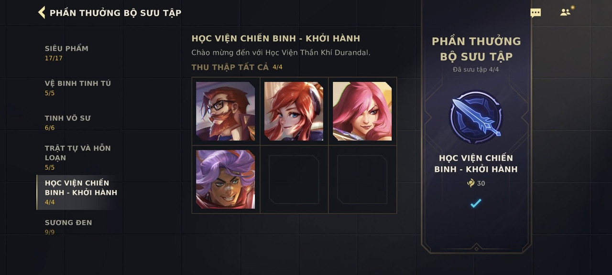Image resolution: width=612 pixels, height=275 pixels.
Task: Open the Vệ Binh Tinh Tú collection
Action: click(77, 88)
